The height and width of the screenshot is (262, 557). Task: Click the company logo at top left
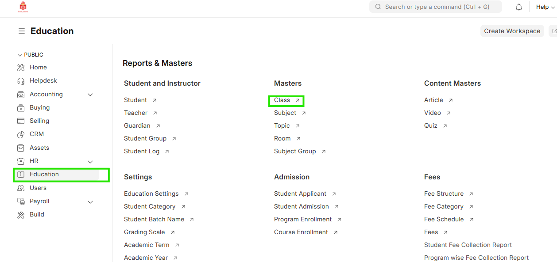click(x=23, y=7)
